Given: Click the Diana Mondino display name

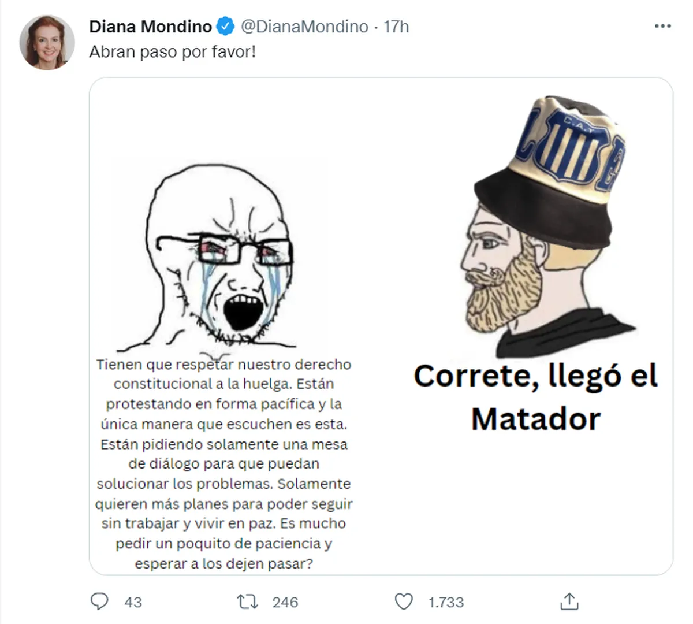Looking at the screenshot, I should (x=150, y=27).
